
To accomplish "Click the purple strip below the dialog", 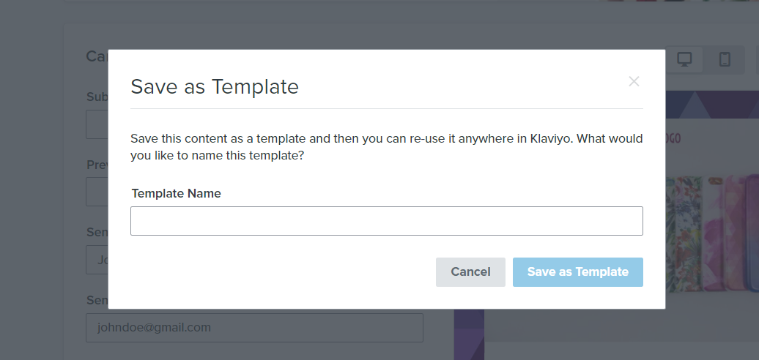I will tap(469, 334).
